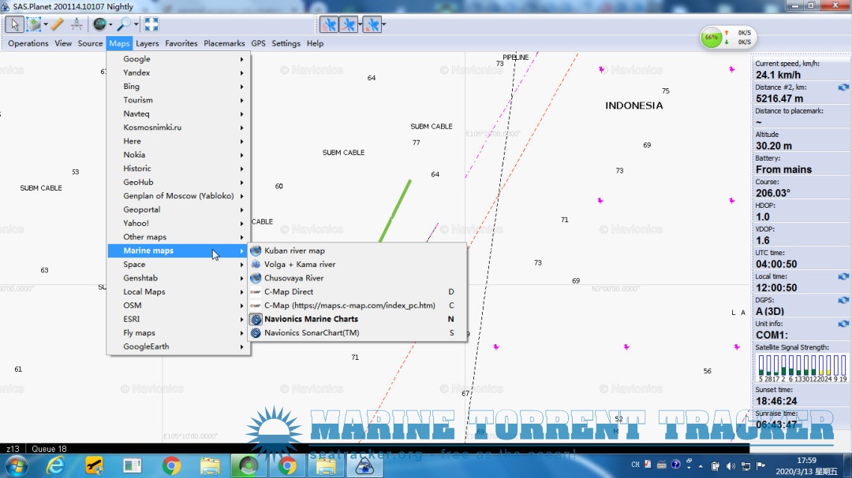Open dropdown beside GPS track button
Viewport: 852px width, 478px height.
click(x=360, y=24)
